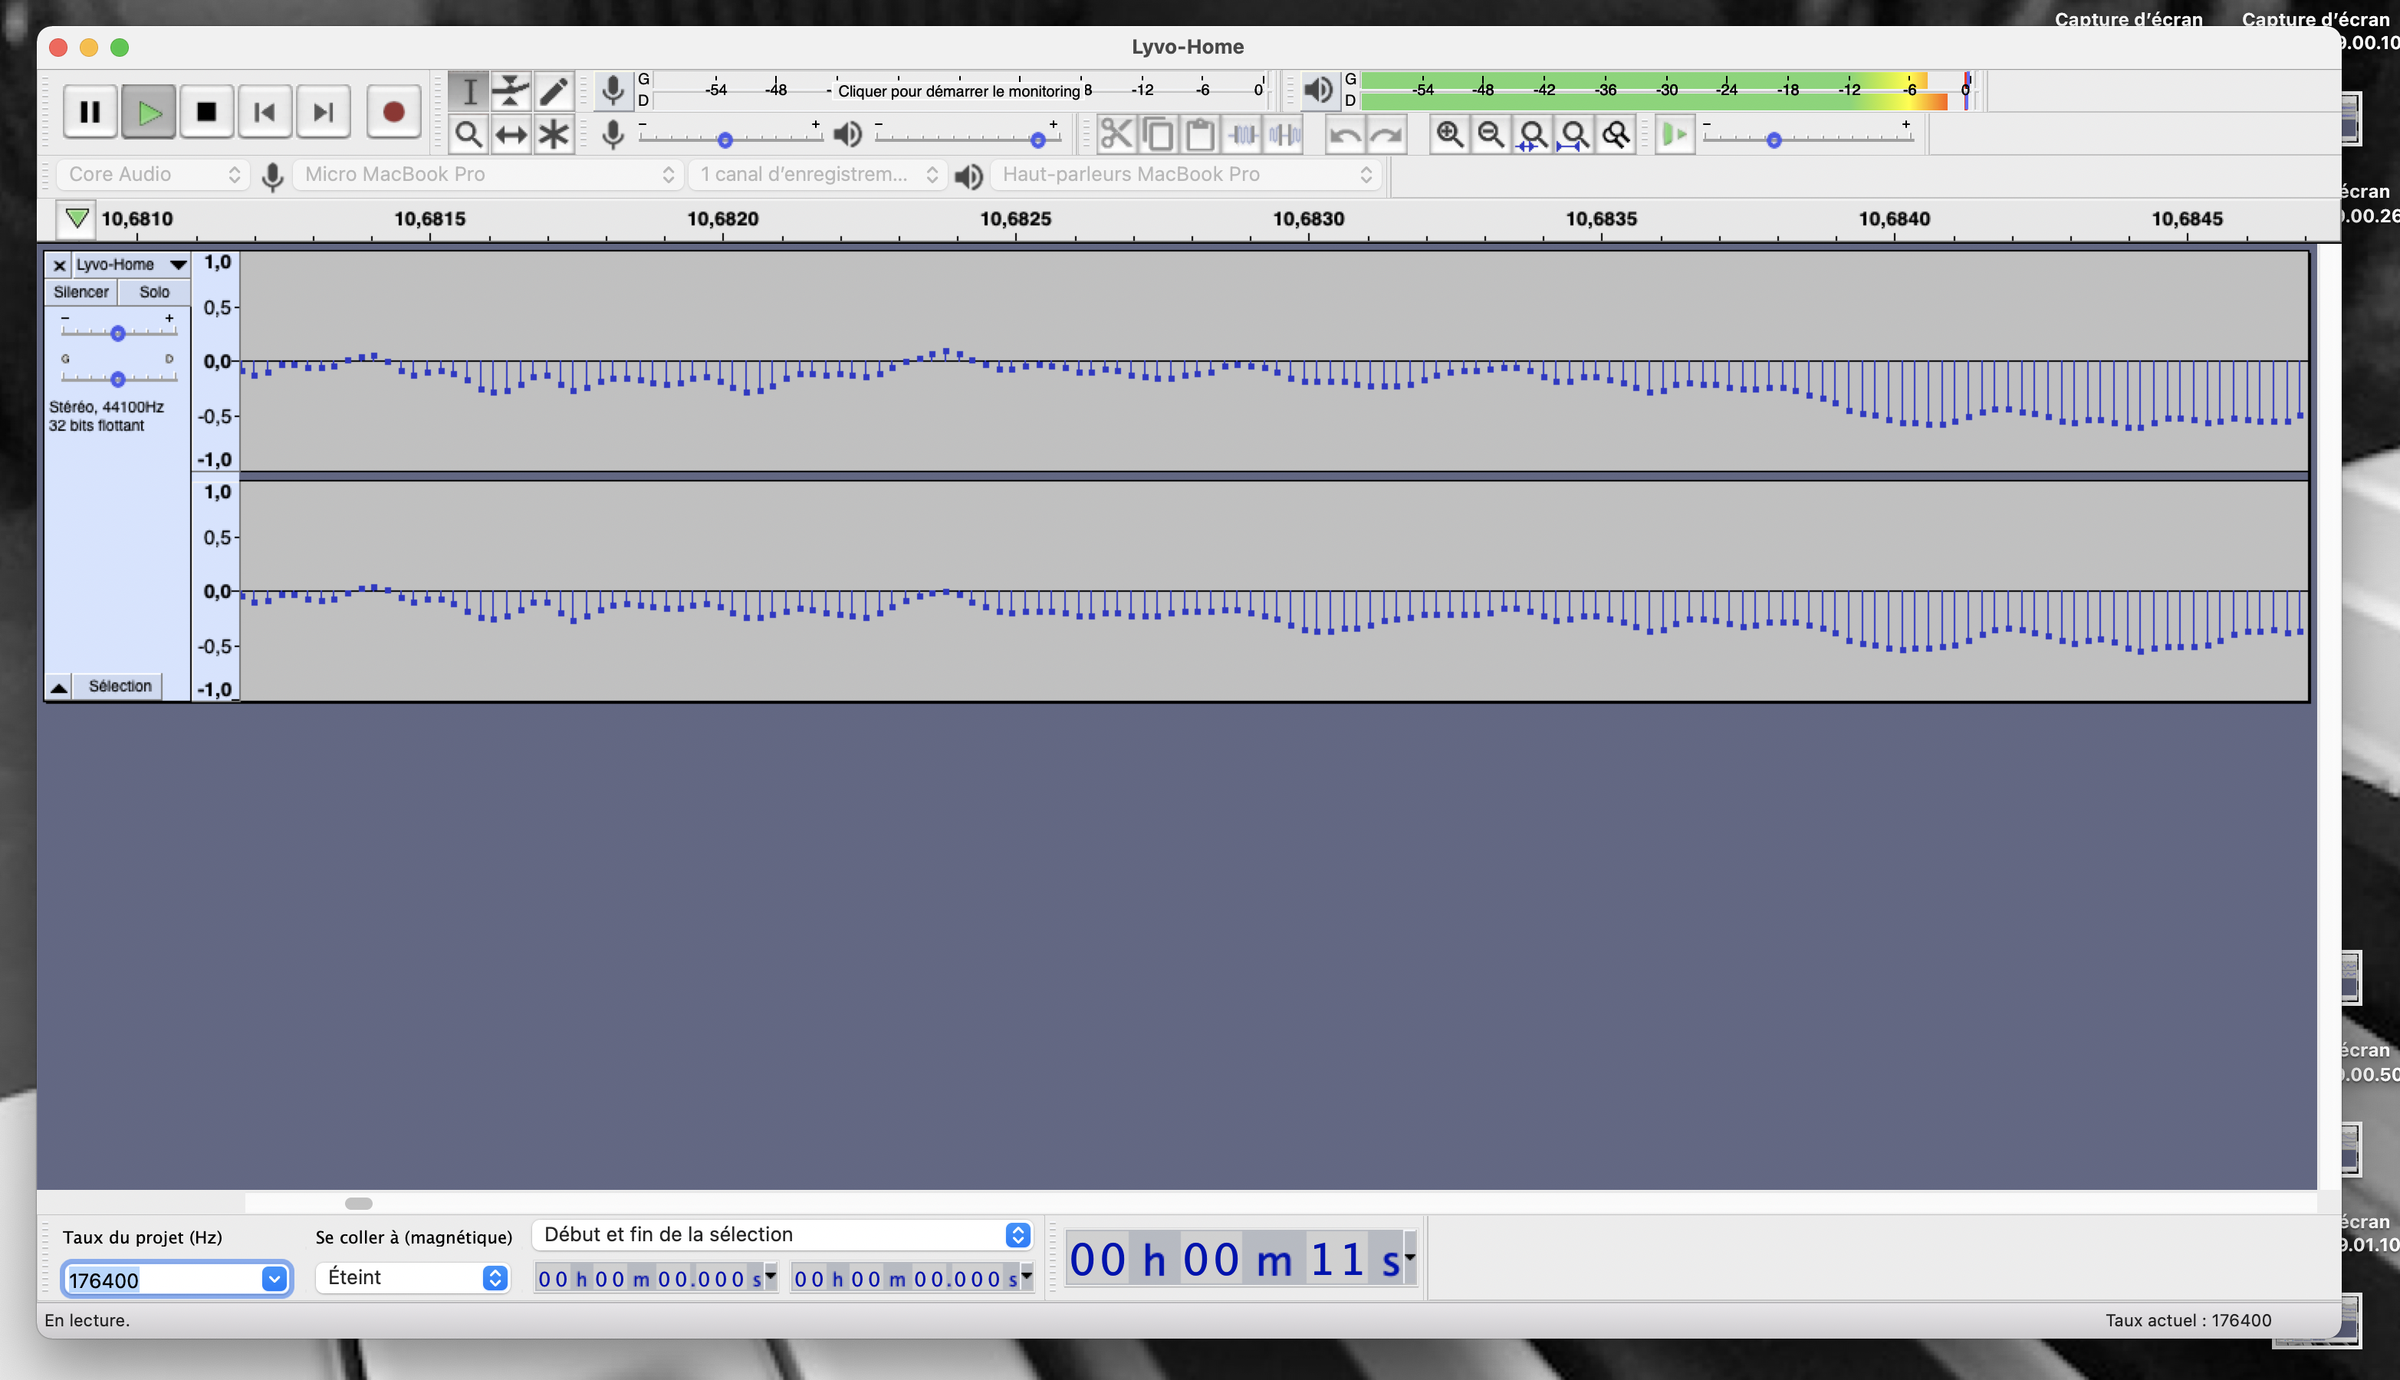
Task: Zoom in on the waveform
Action: 1449,135
